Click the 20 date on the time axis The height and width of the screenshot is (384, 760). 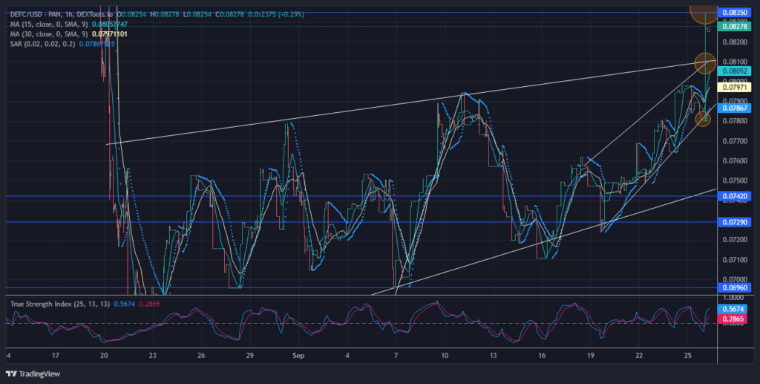(x=104, y=355)
